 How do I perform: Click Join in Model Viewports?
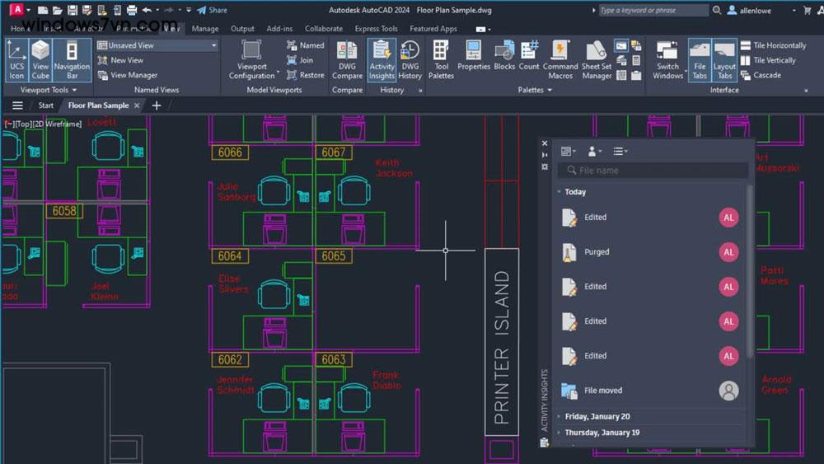pyautogui.click(x=300, y=60)
